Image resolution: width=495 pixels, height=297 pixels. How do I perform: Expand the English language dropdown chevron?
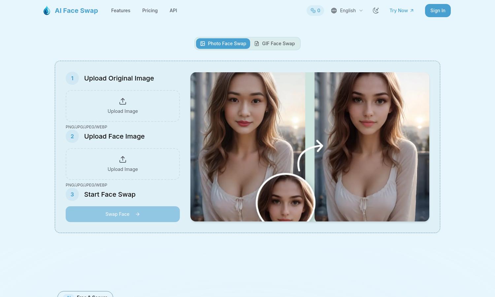coord(361,11)
